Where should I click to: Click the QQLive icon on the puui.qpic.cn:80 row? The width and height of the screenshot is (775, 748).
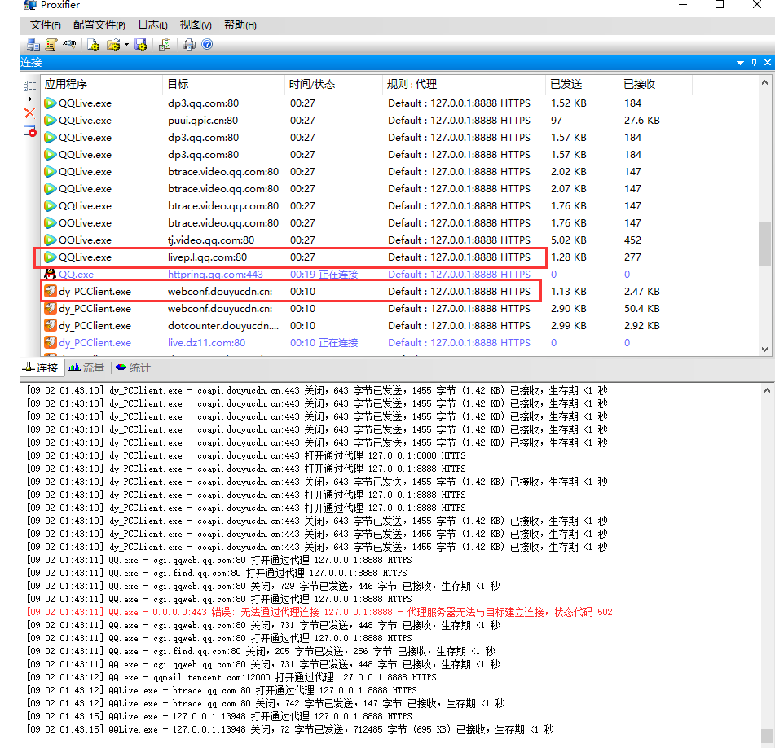50,120
